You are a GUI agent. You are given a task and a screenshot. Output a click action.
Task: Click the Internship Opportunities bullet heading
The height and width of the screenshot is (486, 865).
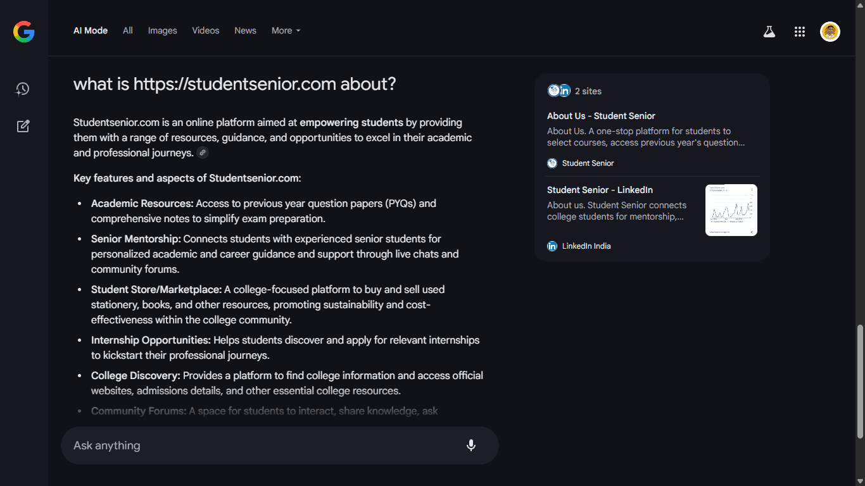(x=151, y=340)
